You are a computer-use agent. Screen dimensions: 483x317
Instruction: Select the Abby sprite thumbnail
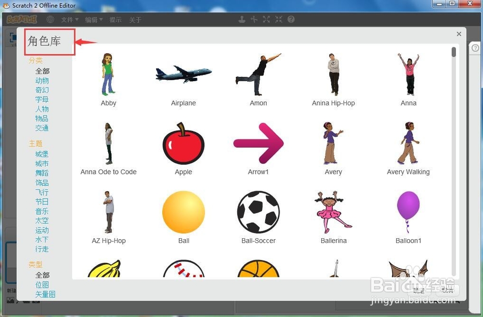coord(108,74)
